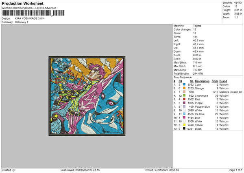This screenshot has height=173, width=244.
Task: Click 'Wilcom EmbroideryStudio – Level 3 Advanced' text
Action: point(29,8)
